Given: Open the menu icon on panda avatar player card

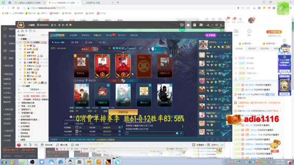Looking at the screenshot, I should point(171,56).
